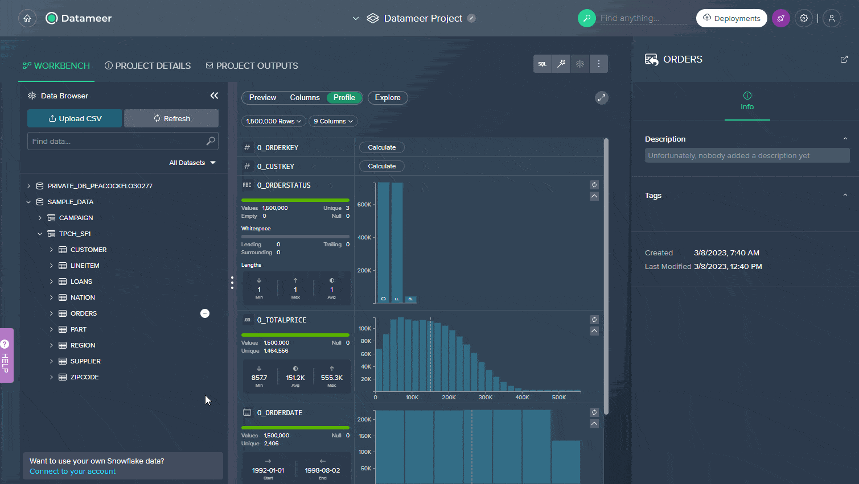Click the Explore button
This screenshot has width=859, height=484.
[388, 98]
